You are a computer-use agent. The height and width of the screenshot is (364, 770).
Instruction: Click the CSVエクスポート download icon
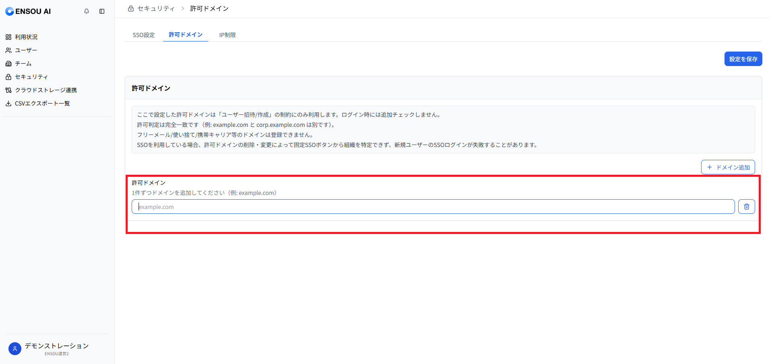pyautogui.click(x=8, y=103)
